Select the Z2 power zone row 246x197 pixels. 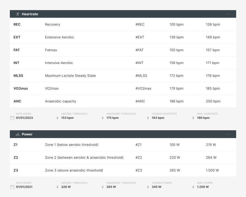pos(123,158)
